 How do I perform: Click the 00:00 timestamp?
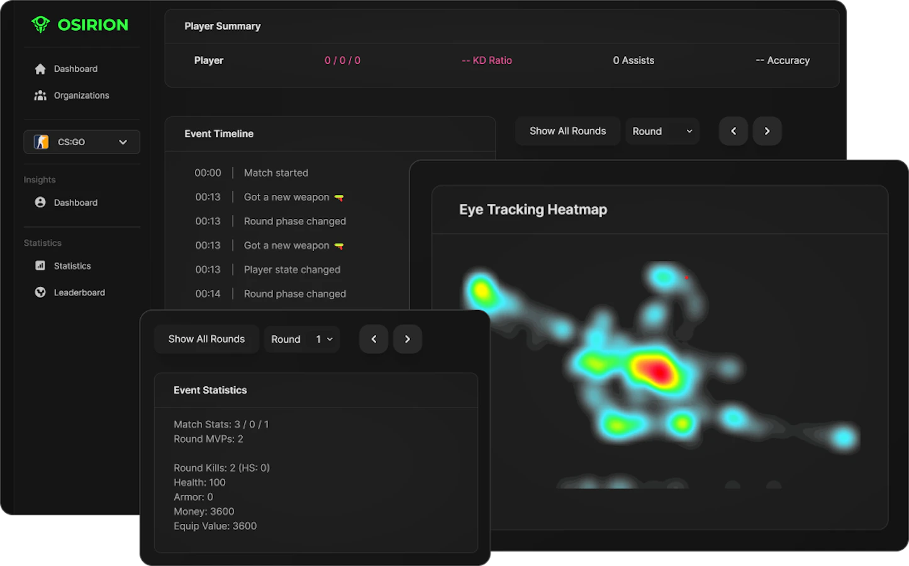[208, 173]
